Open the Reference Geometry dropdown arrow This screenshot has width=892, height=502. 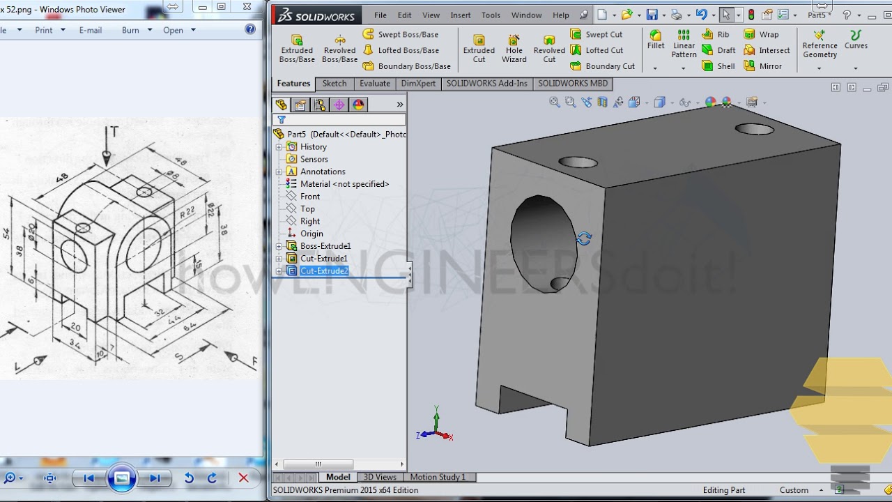(819, 68)
